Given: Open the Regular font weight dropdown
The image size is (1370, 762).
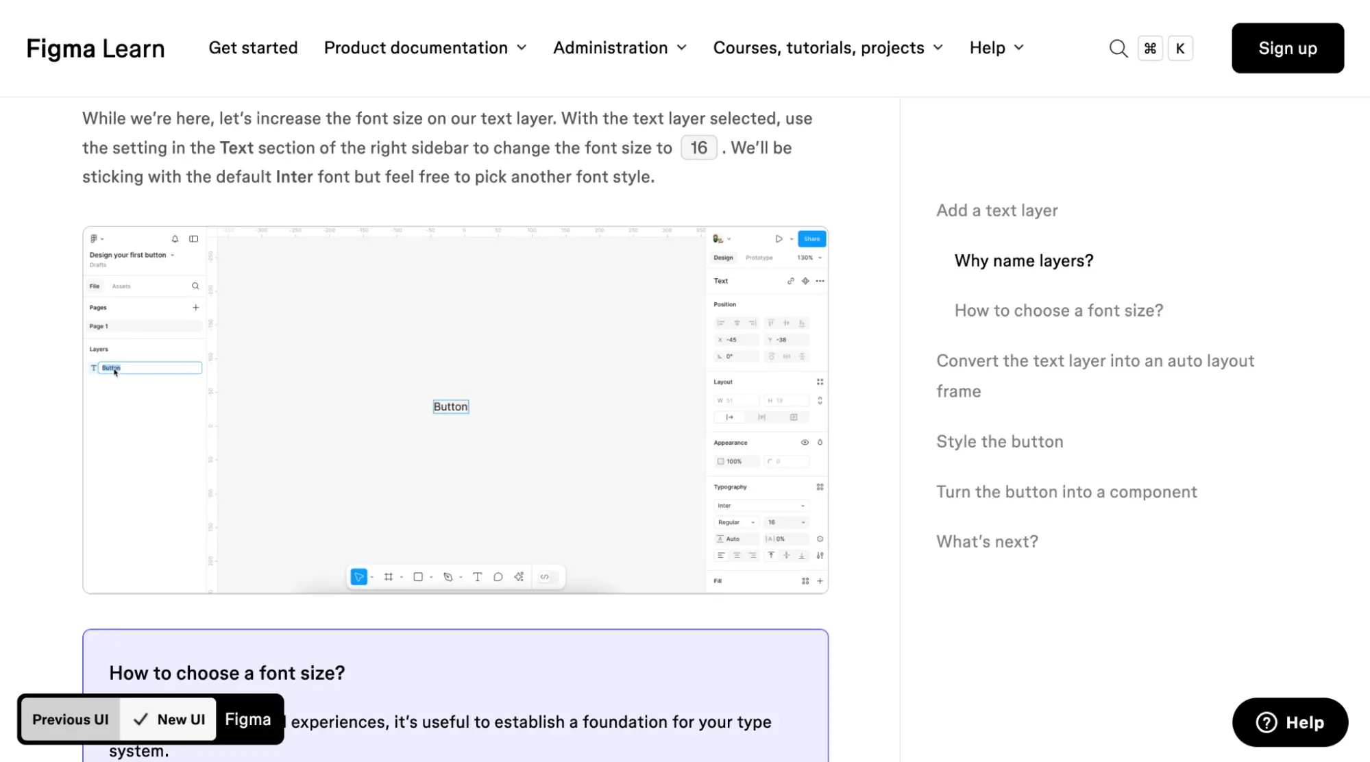Looking at the screenshot, I should pyautogui.click(x=736, y=522).
